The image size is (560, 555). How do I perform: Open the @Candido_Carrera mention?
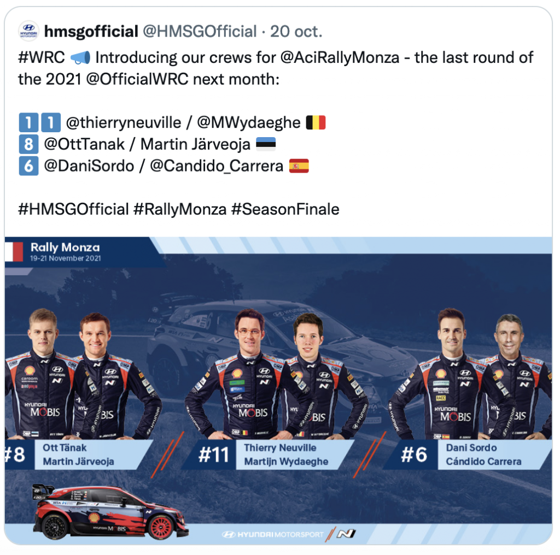pyautogui.click(x=217, y=166)
